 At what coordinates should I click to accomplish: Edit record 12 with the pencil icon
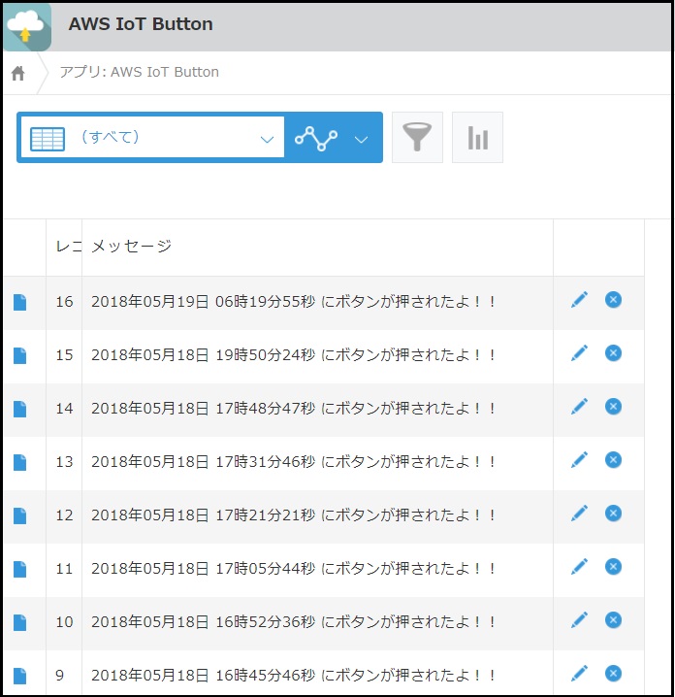(x=579, y=513)
